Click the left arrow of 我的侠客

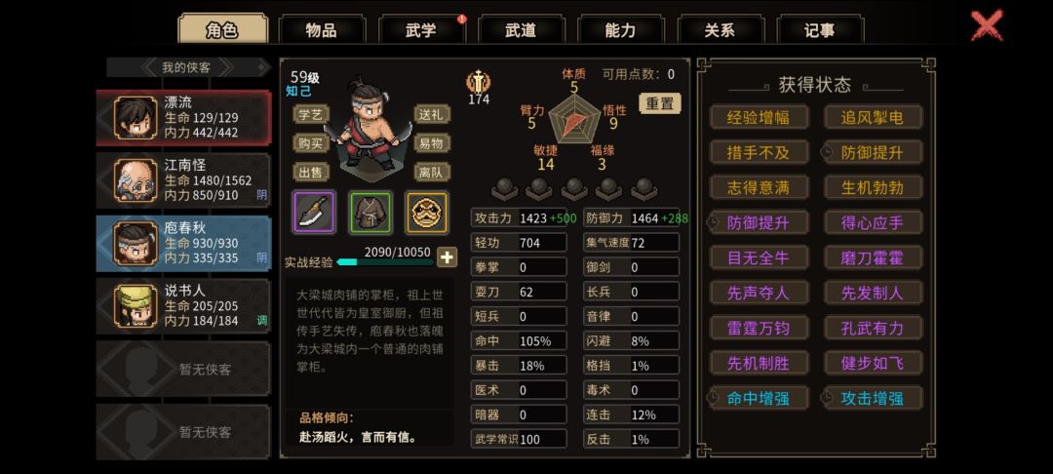point(149,67)
